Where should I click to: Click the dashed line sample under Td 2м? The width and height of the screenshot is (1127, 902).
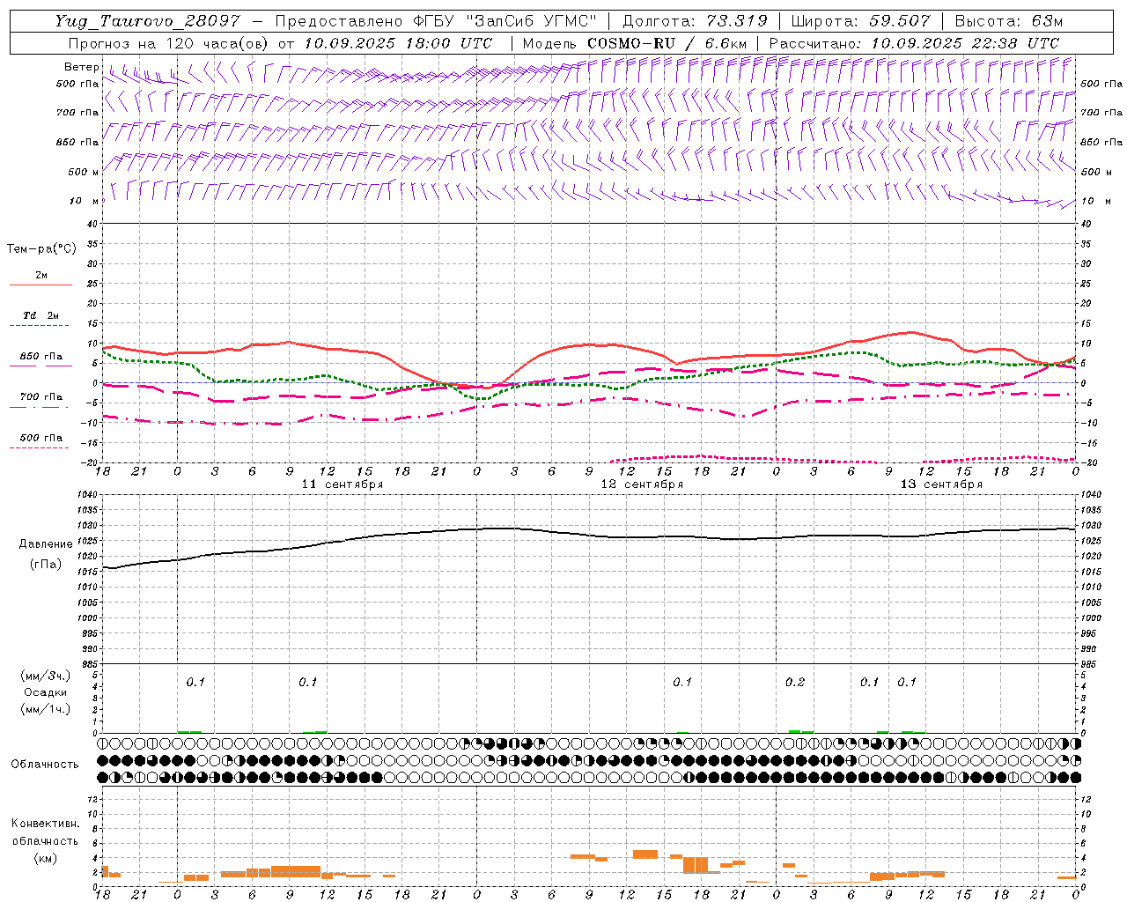40,326
